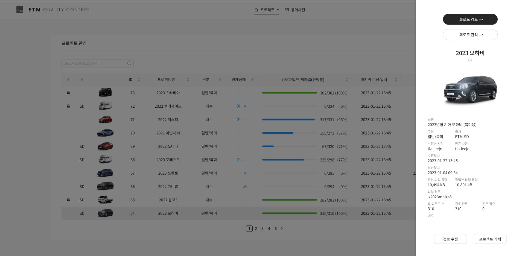The width and height of the screenshot is (525, 256).
Task: Go to page 3 in pagination
Action: click(x=262, y=228)
